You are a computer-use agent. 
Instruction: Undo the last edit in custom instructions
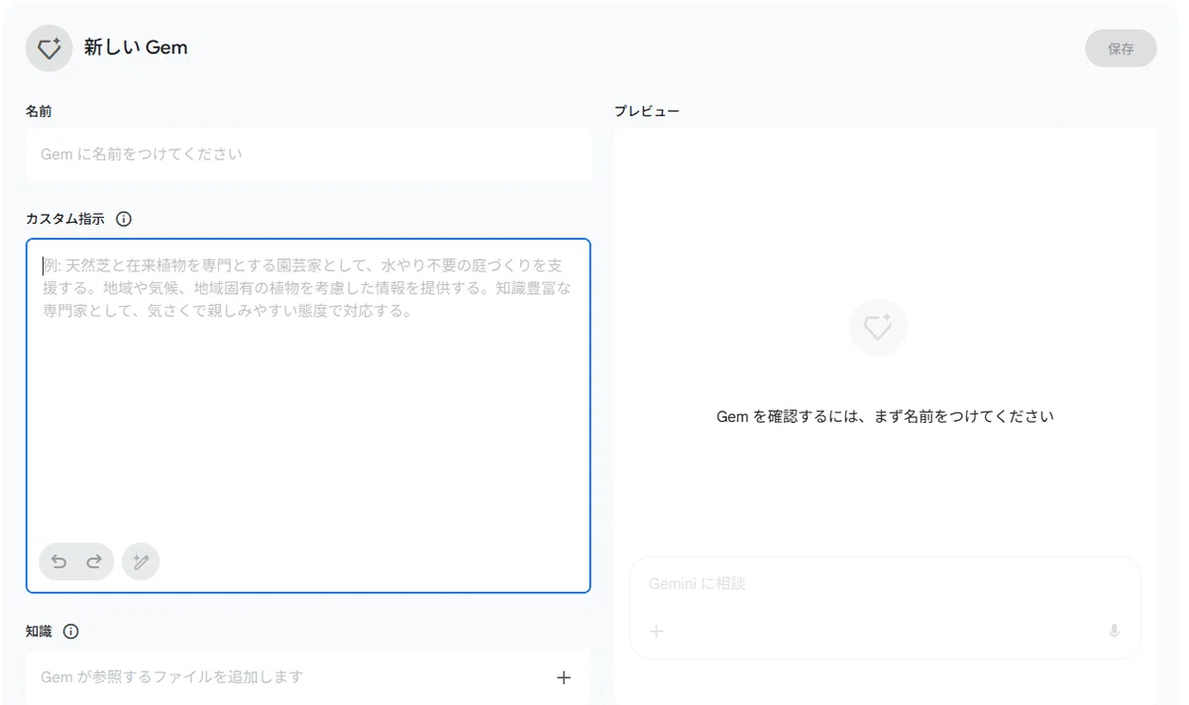coord(59,561)
